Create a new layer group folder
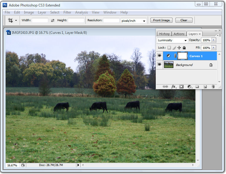This screenshot has height=174, width=226. (x=197, y=87)
